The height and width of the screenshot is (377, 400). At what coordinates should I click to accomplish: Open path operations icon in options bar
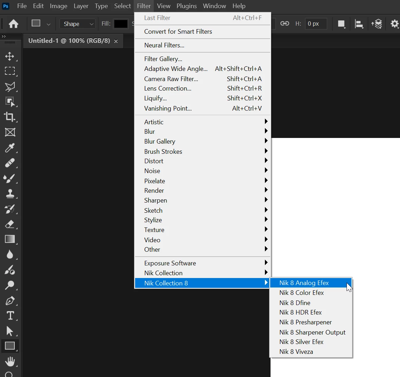point(341,24)
